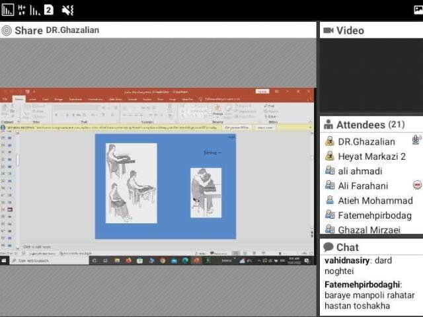423x317 pixels.
Task: Click the Video pod camera icon
Action: tap(328, 30)
